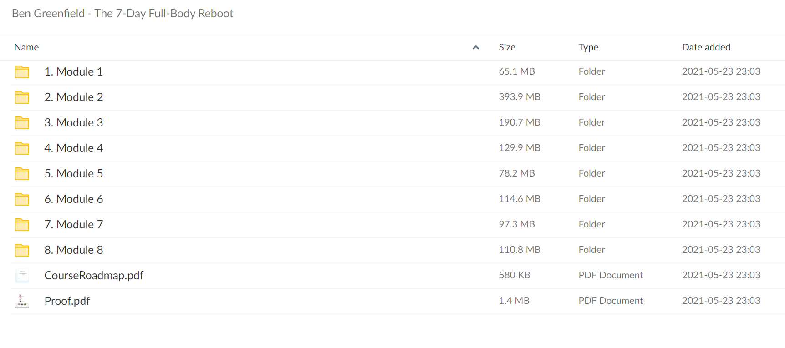This screenshot has height=348, width=785.
Task: Click the folder icon for 2. Module 2
Action: (x=22, y=97)
